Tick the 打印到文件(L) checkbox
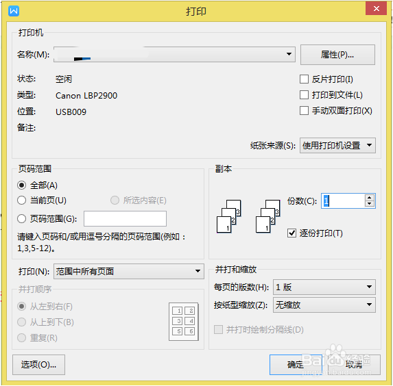393x386 pixels. pyautogui.click(x=304, y=95)
